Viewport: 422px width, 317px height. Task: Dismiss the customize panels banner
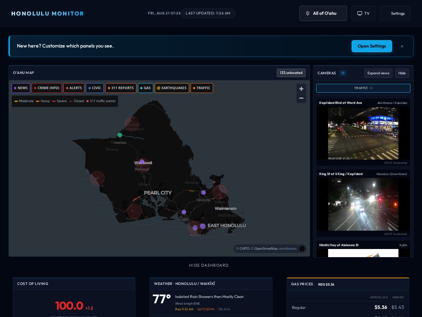click(402, 46)
